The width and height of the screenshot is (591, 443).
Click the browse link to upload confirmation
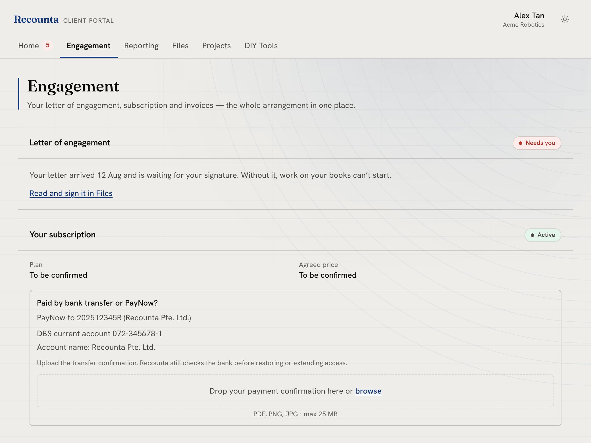pyautogui.click(x=368, y=391)
